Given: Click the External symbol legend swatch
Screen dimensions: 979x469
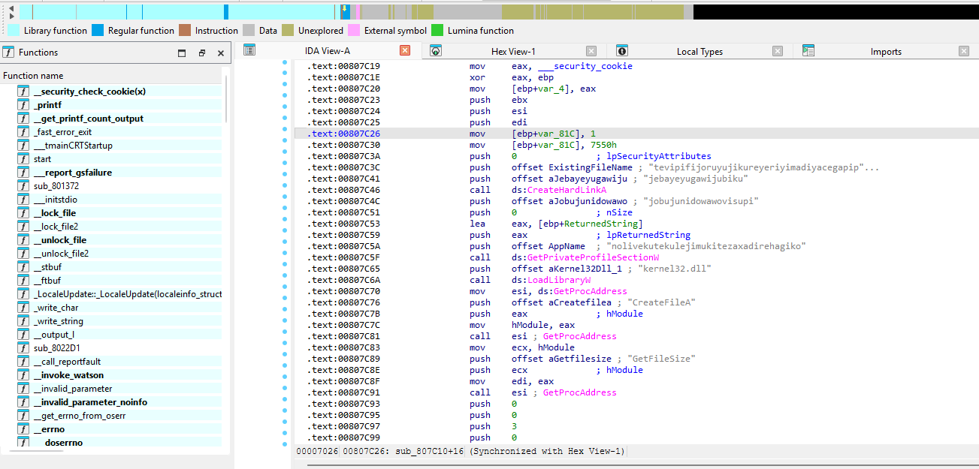Looking at the screenshot, I should [x=354, y=31].
